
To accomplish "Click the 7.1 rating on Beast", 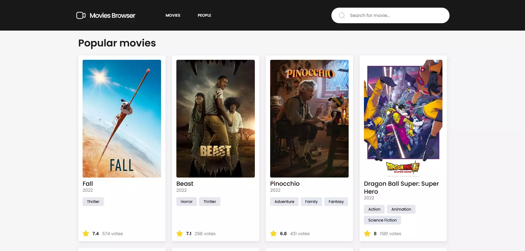I will tap(189, 234).
